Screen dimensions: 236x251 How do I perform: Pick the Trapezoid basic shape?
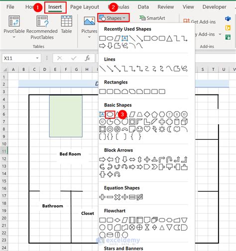pyautogui.click(x=139, y=114)
